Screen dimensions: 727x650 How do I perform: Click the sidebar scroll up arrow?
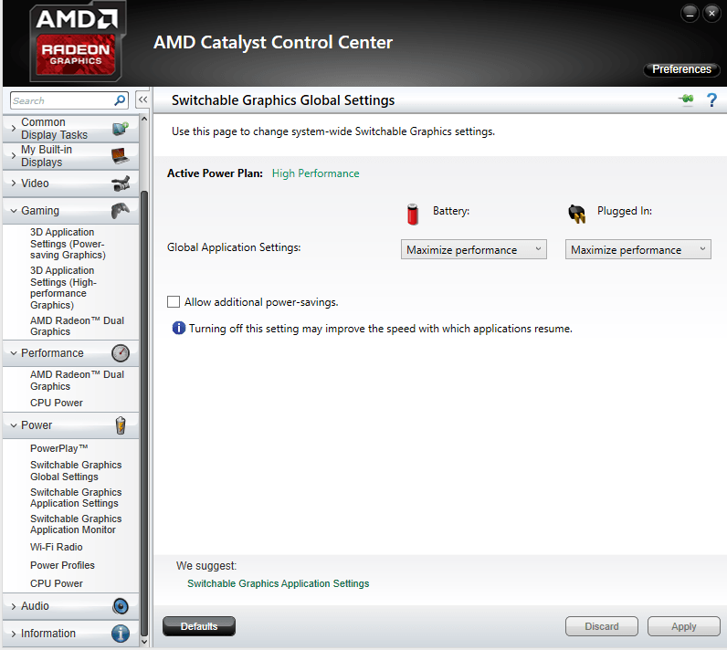click(x=144, y=119)
